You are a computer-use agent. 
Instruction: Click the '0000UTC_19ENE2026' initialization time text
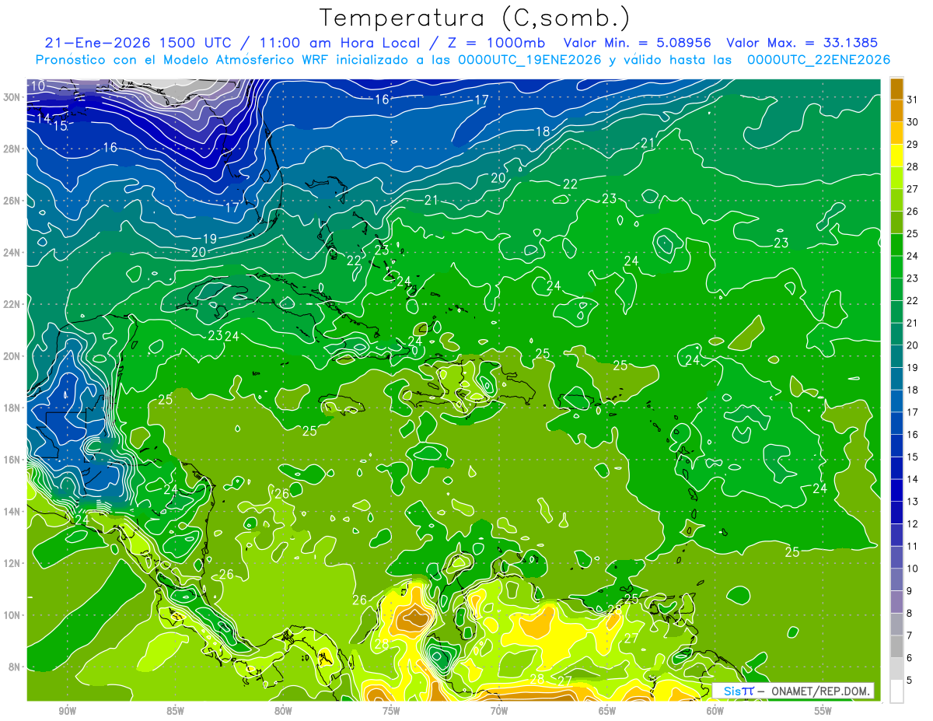click(530, 60)
